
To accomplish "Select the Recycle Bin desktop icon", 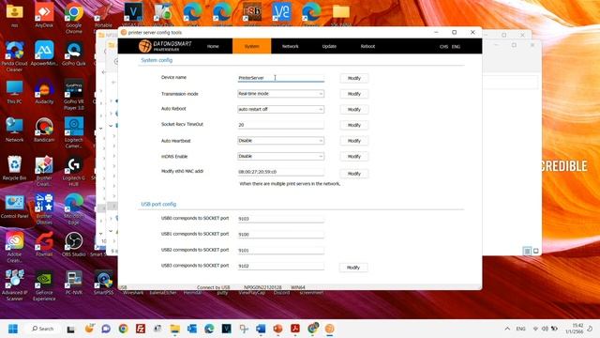I will pos(15,168).
